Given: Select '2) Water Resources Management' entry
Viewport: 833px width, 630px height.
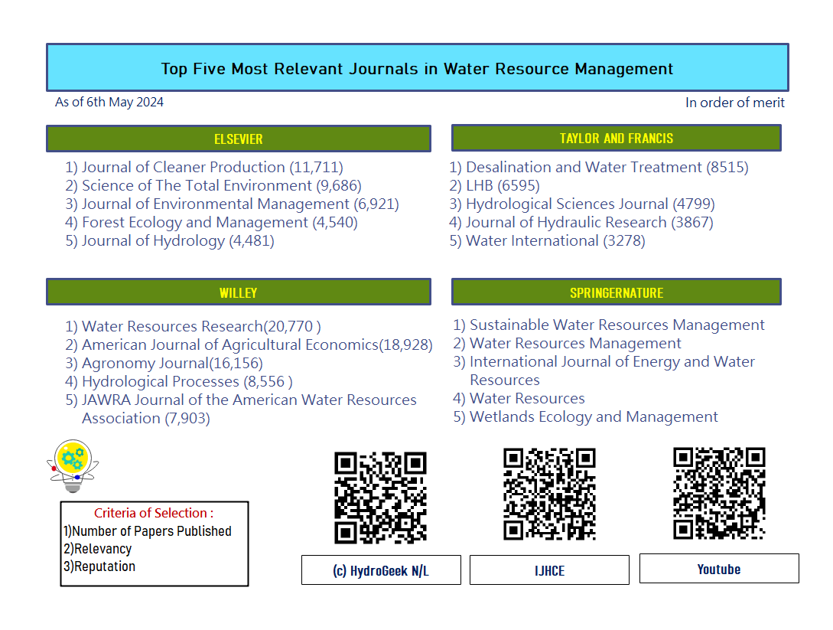Looking at the screenshot, I should coord(567,344).
